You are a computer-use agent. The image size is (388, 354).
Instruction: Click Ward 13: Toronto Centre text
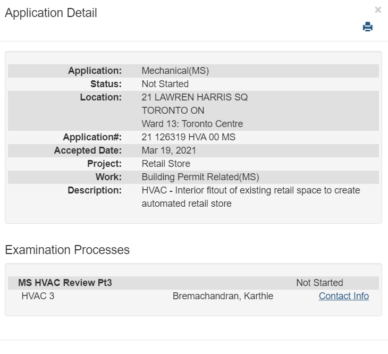(192, 124)
